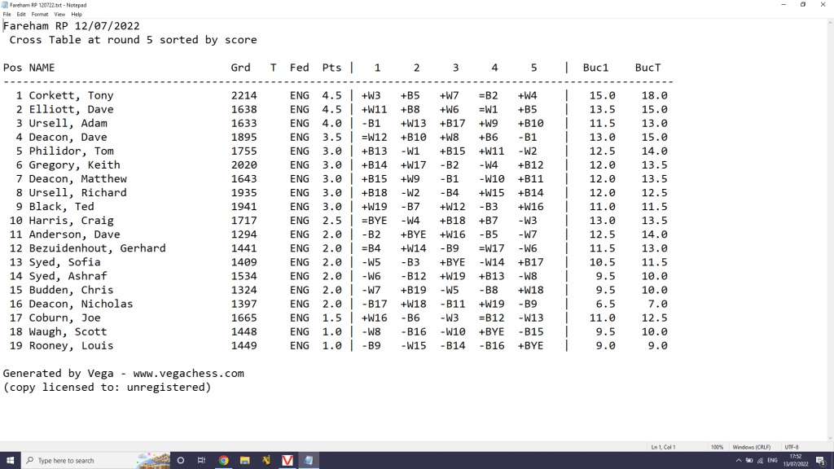Open File Explorer from the taskbar
Screen dimensions: 834x469
coord(244,460)
